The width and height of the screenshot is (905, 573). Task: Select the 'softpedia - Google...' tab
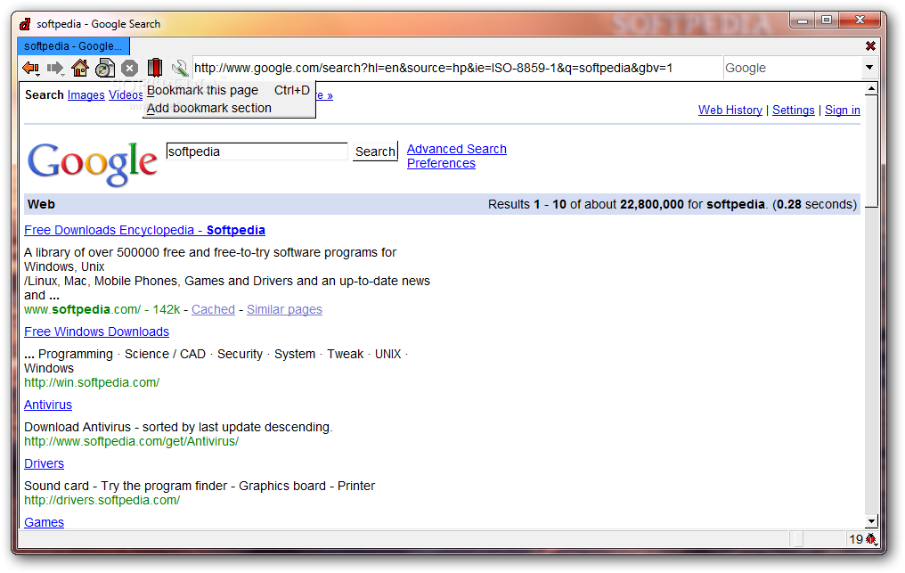[x=73, y=46]
